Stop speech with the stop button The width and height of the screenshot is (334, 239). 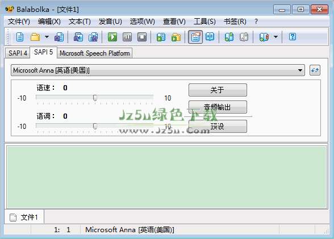pyautogui.click(x=142, y=37)
